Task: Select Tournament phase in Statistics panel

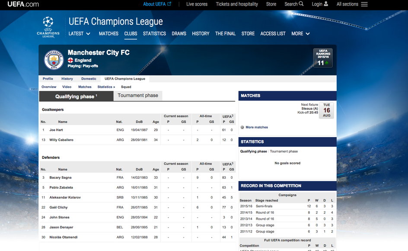Action: [x=284, y=151]
